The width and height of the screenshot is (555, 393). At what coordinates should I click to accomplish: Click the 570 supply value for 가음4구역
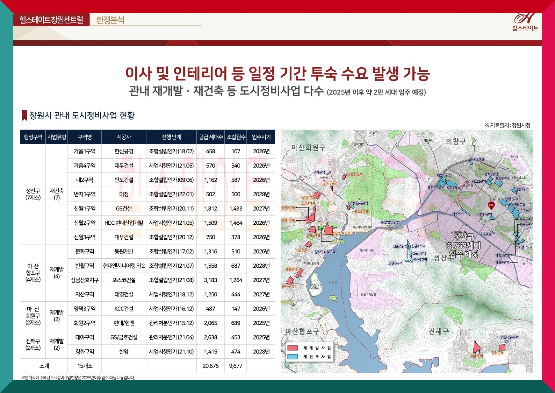click(211, 166)
